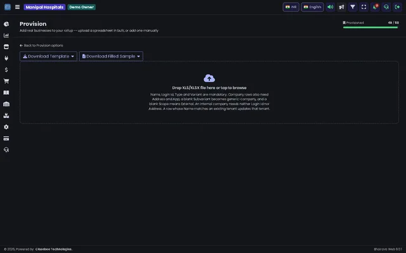The width and height of the screenshot is (406, 253).
Task: Open the store sidebar icon
Action: (x=6, y=47)
